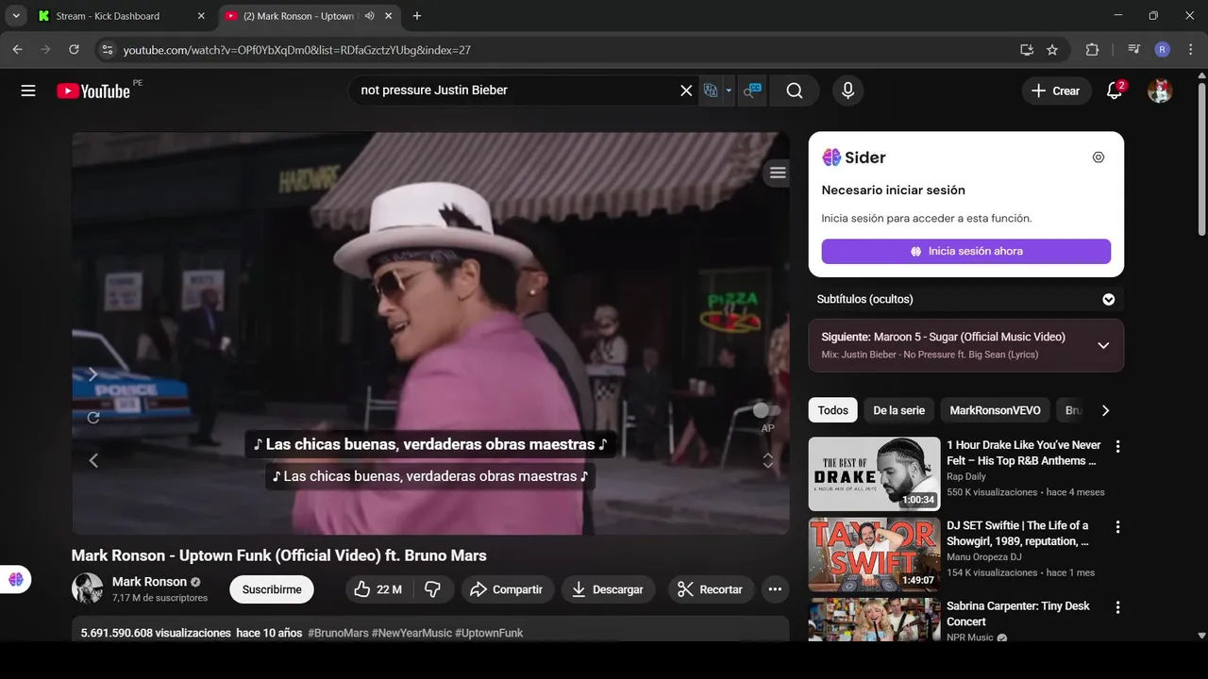Show more filter chips with right arrow
The width and height of the screenshot is (1208, 679).
coord(1105,410)
